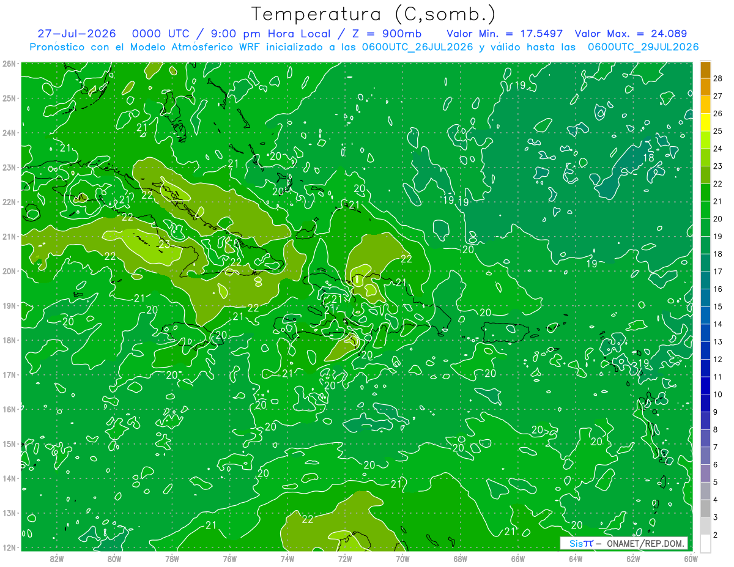Click the color bar value 21
734x567 pixels.
coord(718,201)
